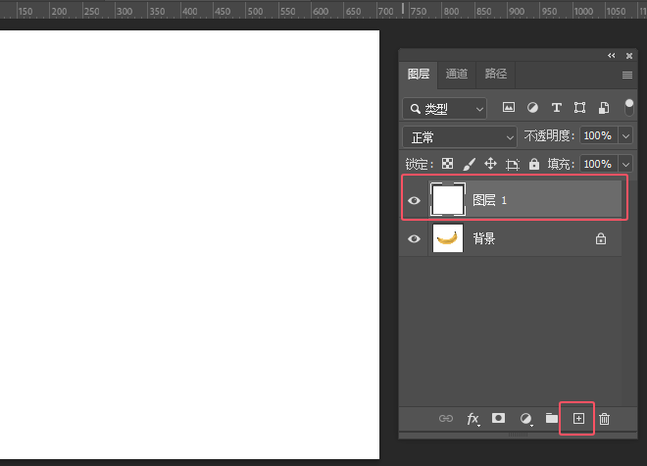This screenshot has height=466, width=647.
Task: Open the 正常 blend mode dropdown
Action: pyautogui.click(x=459, y=136)
